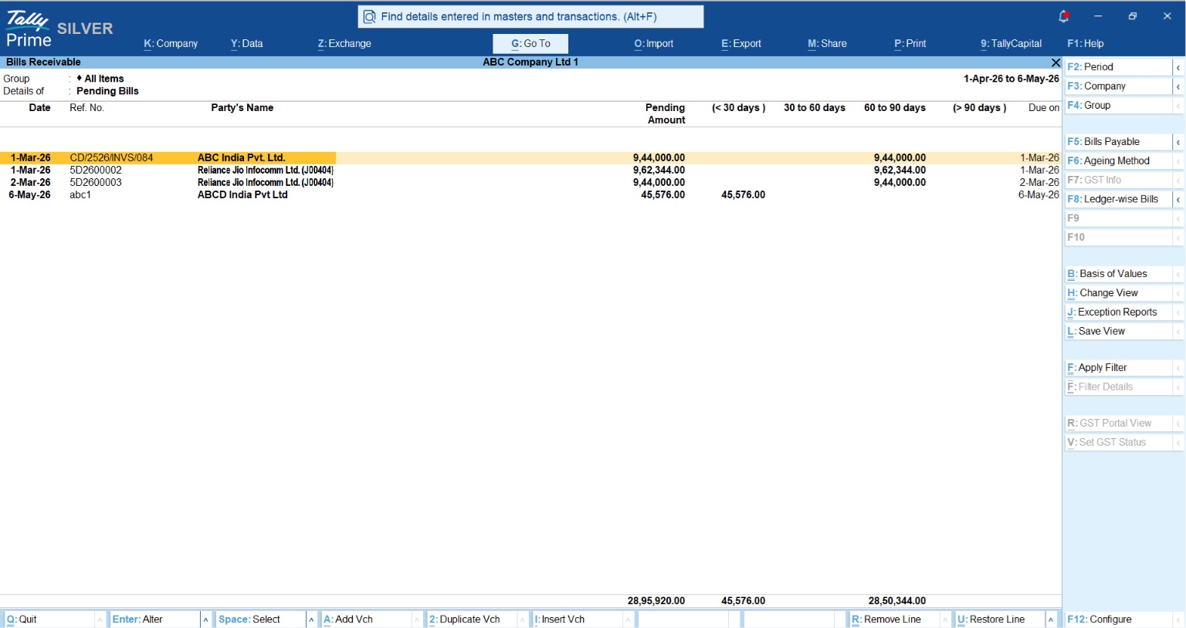Open B: Basis of Values
Viewport: 1186px width, 628px height.
(x=1118, y=274)
